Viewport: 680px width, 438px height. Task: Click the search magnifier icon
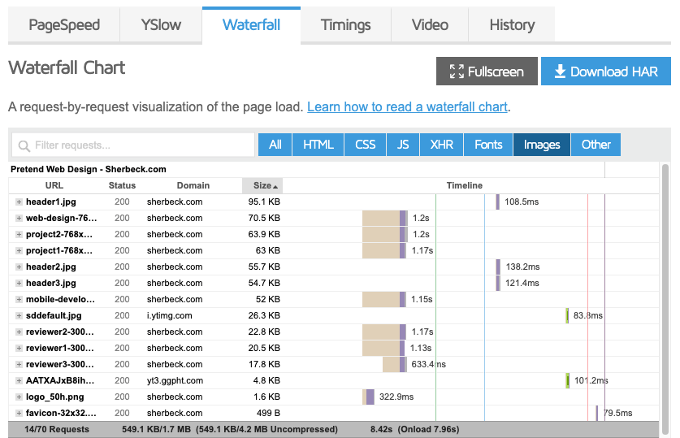coord(24,145)
